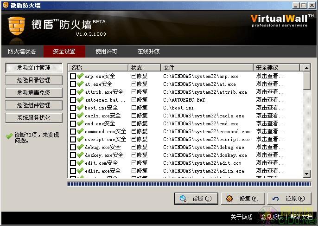318x226 pixels.
Task: Sort list by the 安全建议 column header
Action: point(276,68)
